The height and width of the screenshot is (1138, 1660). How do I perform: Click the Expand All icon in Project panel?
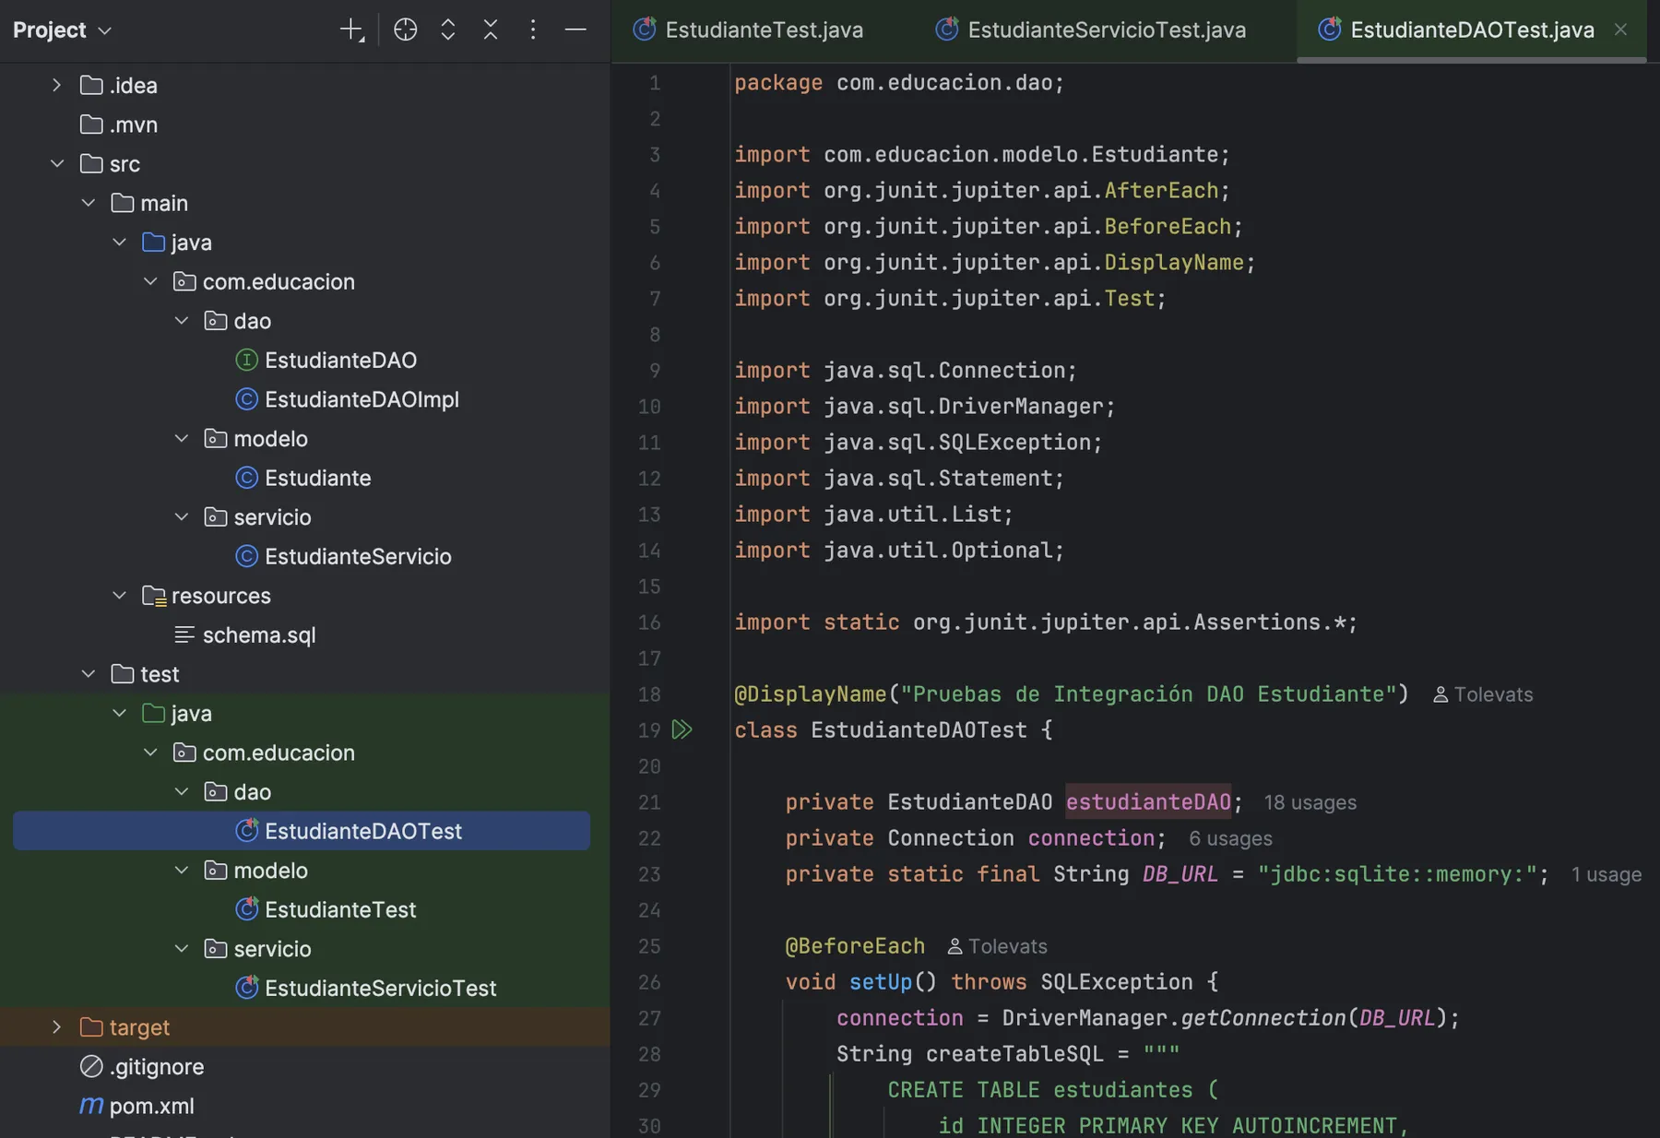click(448, 30)
